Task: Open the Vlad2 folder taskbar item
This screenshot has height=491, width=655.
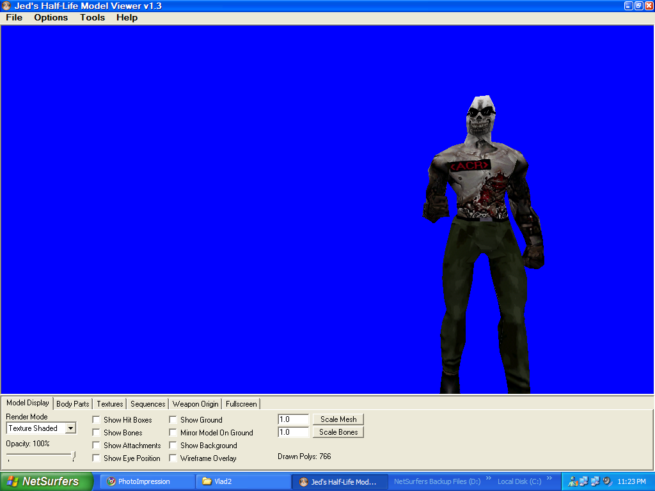Action: click(244, 481)
